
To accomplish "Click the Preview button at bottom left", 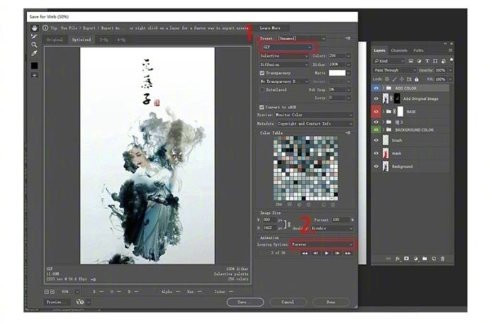I will point(56,302).
